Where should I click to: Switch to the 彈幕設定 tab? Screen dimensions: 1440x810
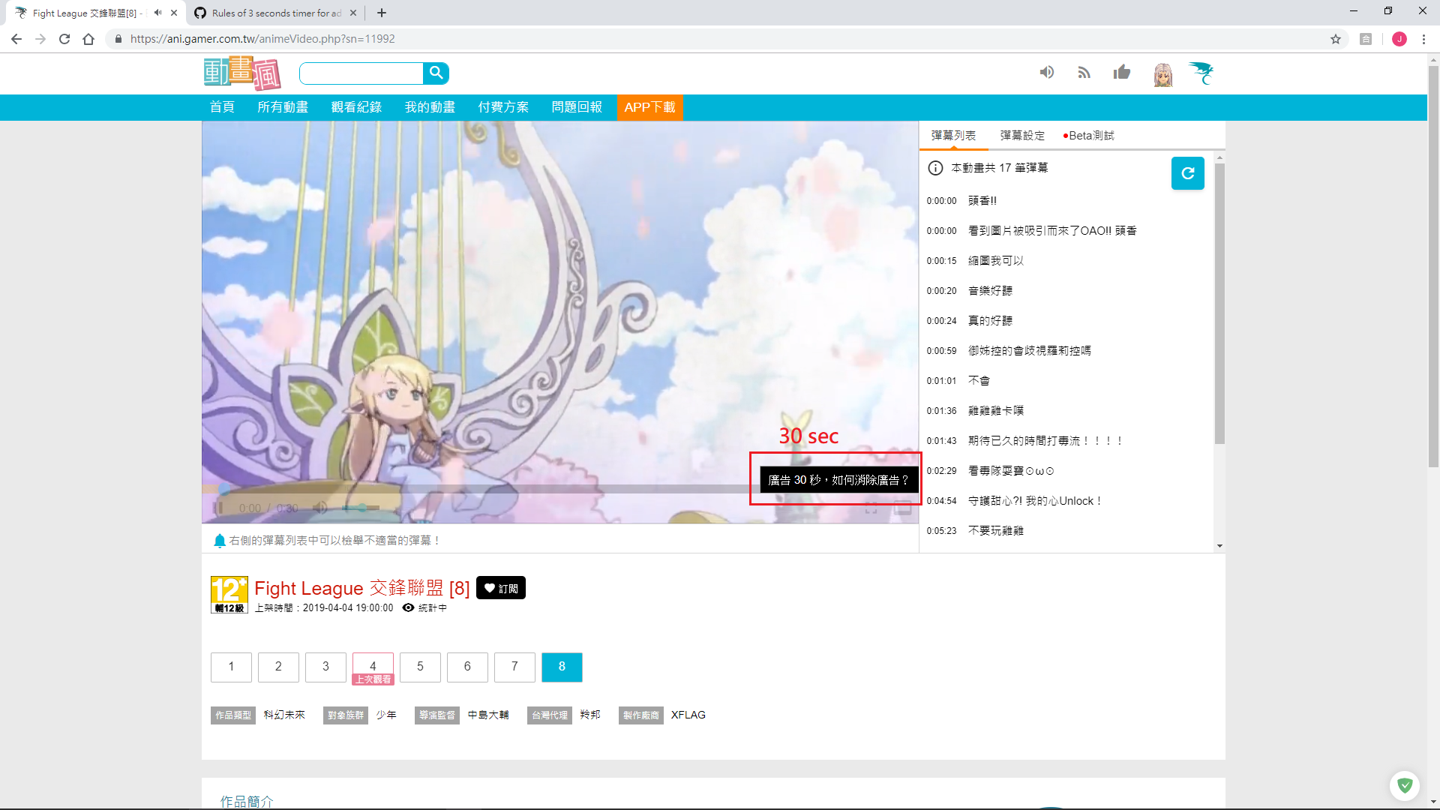click(1022, 136)
